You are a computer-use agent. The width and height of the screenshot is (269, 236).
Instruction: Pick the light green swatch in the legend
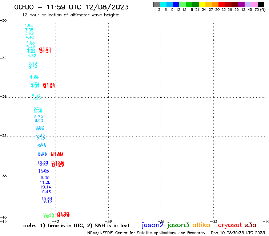pyautogui.click(x=182, y=4)
